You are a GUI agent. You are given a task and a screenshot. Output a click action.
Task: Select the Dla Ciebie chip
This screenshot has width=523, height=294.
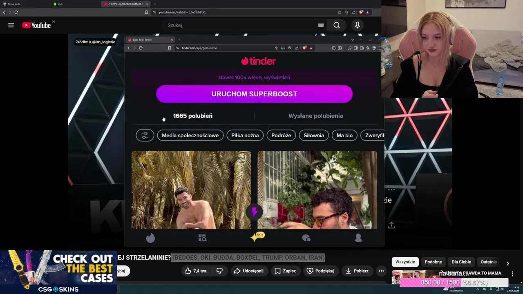461,262
